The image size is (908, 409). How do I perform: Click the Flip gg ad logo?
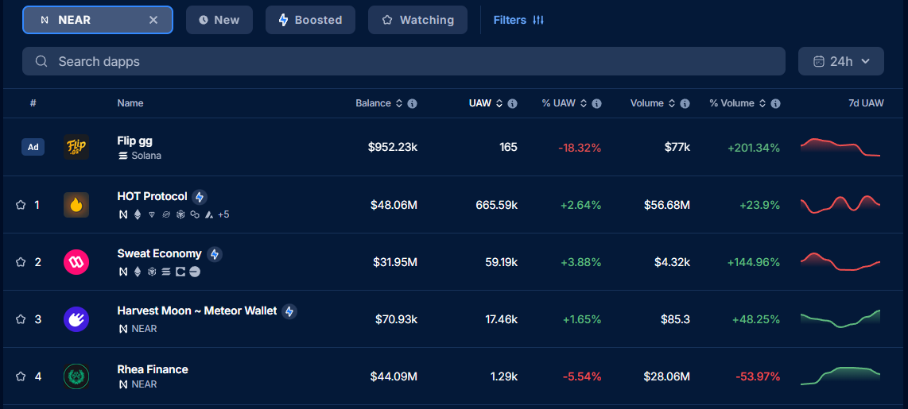[x=76, y=147]
